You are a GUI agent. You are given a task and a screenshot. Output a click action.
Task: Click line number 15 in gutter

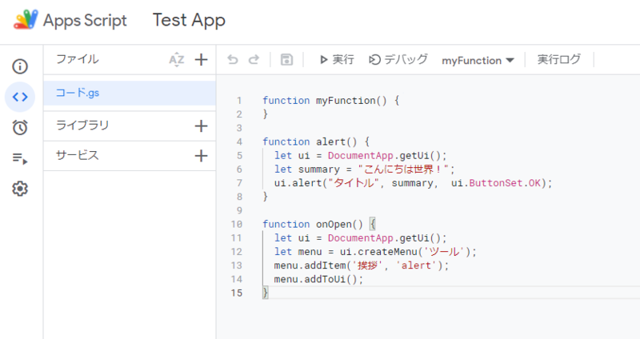pyautogui.click(x=237, y=293)
